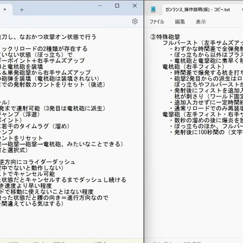Click the unsaved-dot on the left Notepad tab
Image resolution: width=243 pixels, height=243 pixels.
(x=5, y=9)
